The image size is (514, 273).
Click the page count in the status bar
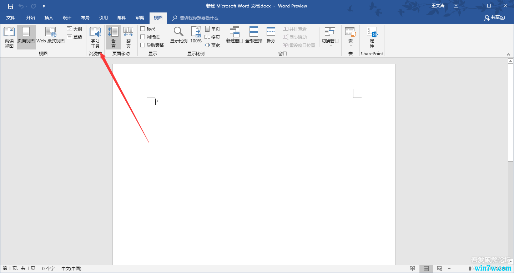coord(19,269)
